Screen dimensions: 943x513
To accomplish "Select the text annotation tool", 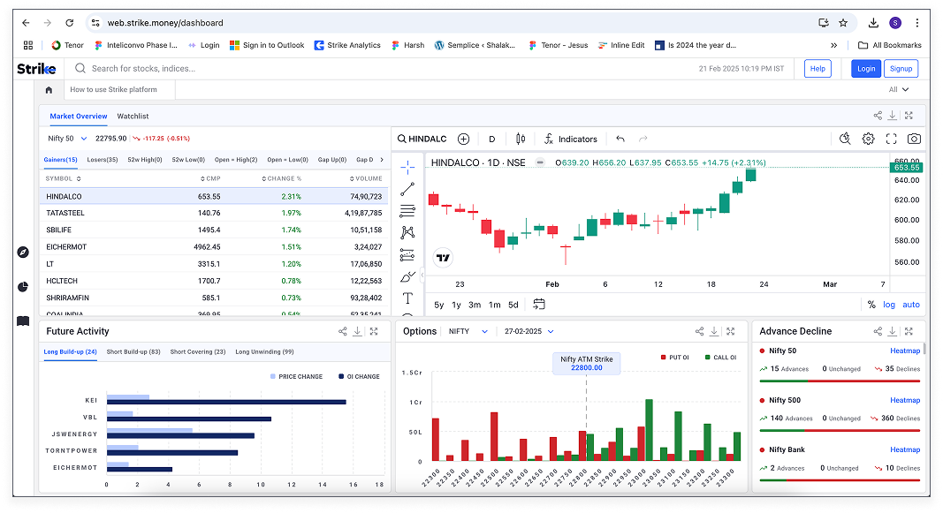I will point(407,298).
